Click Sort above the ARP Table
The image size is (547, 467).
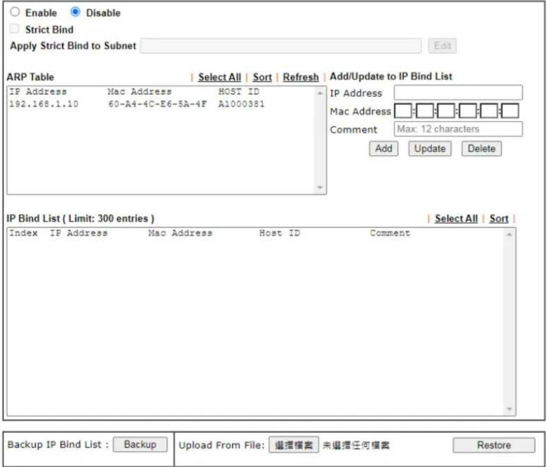tap(262, 77)
